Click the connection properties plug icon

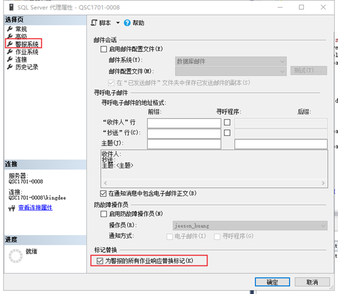pyautogui.click(x=12, y=208)
